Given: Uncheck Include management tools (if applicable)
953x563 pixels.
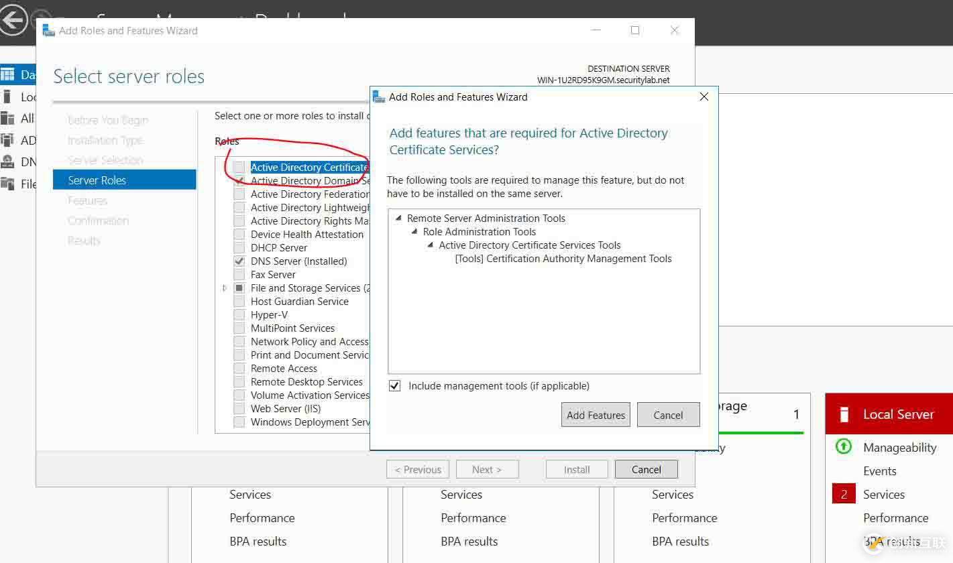Looking at the screenshot, I should [395, 386].
